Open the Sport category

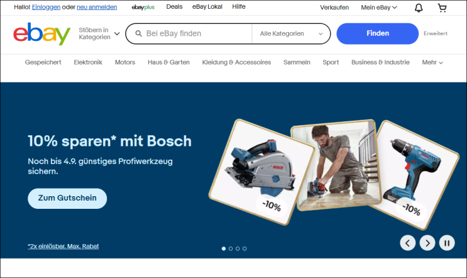(x=331, y=62)
